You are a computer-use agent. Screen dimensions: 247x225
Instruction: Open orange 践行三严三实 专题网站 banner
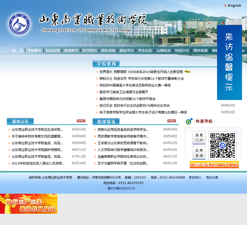pos(214,164)
